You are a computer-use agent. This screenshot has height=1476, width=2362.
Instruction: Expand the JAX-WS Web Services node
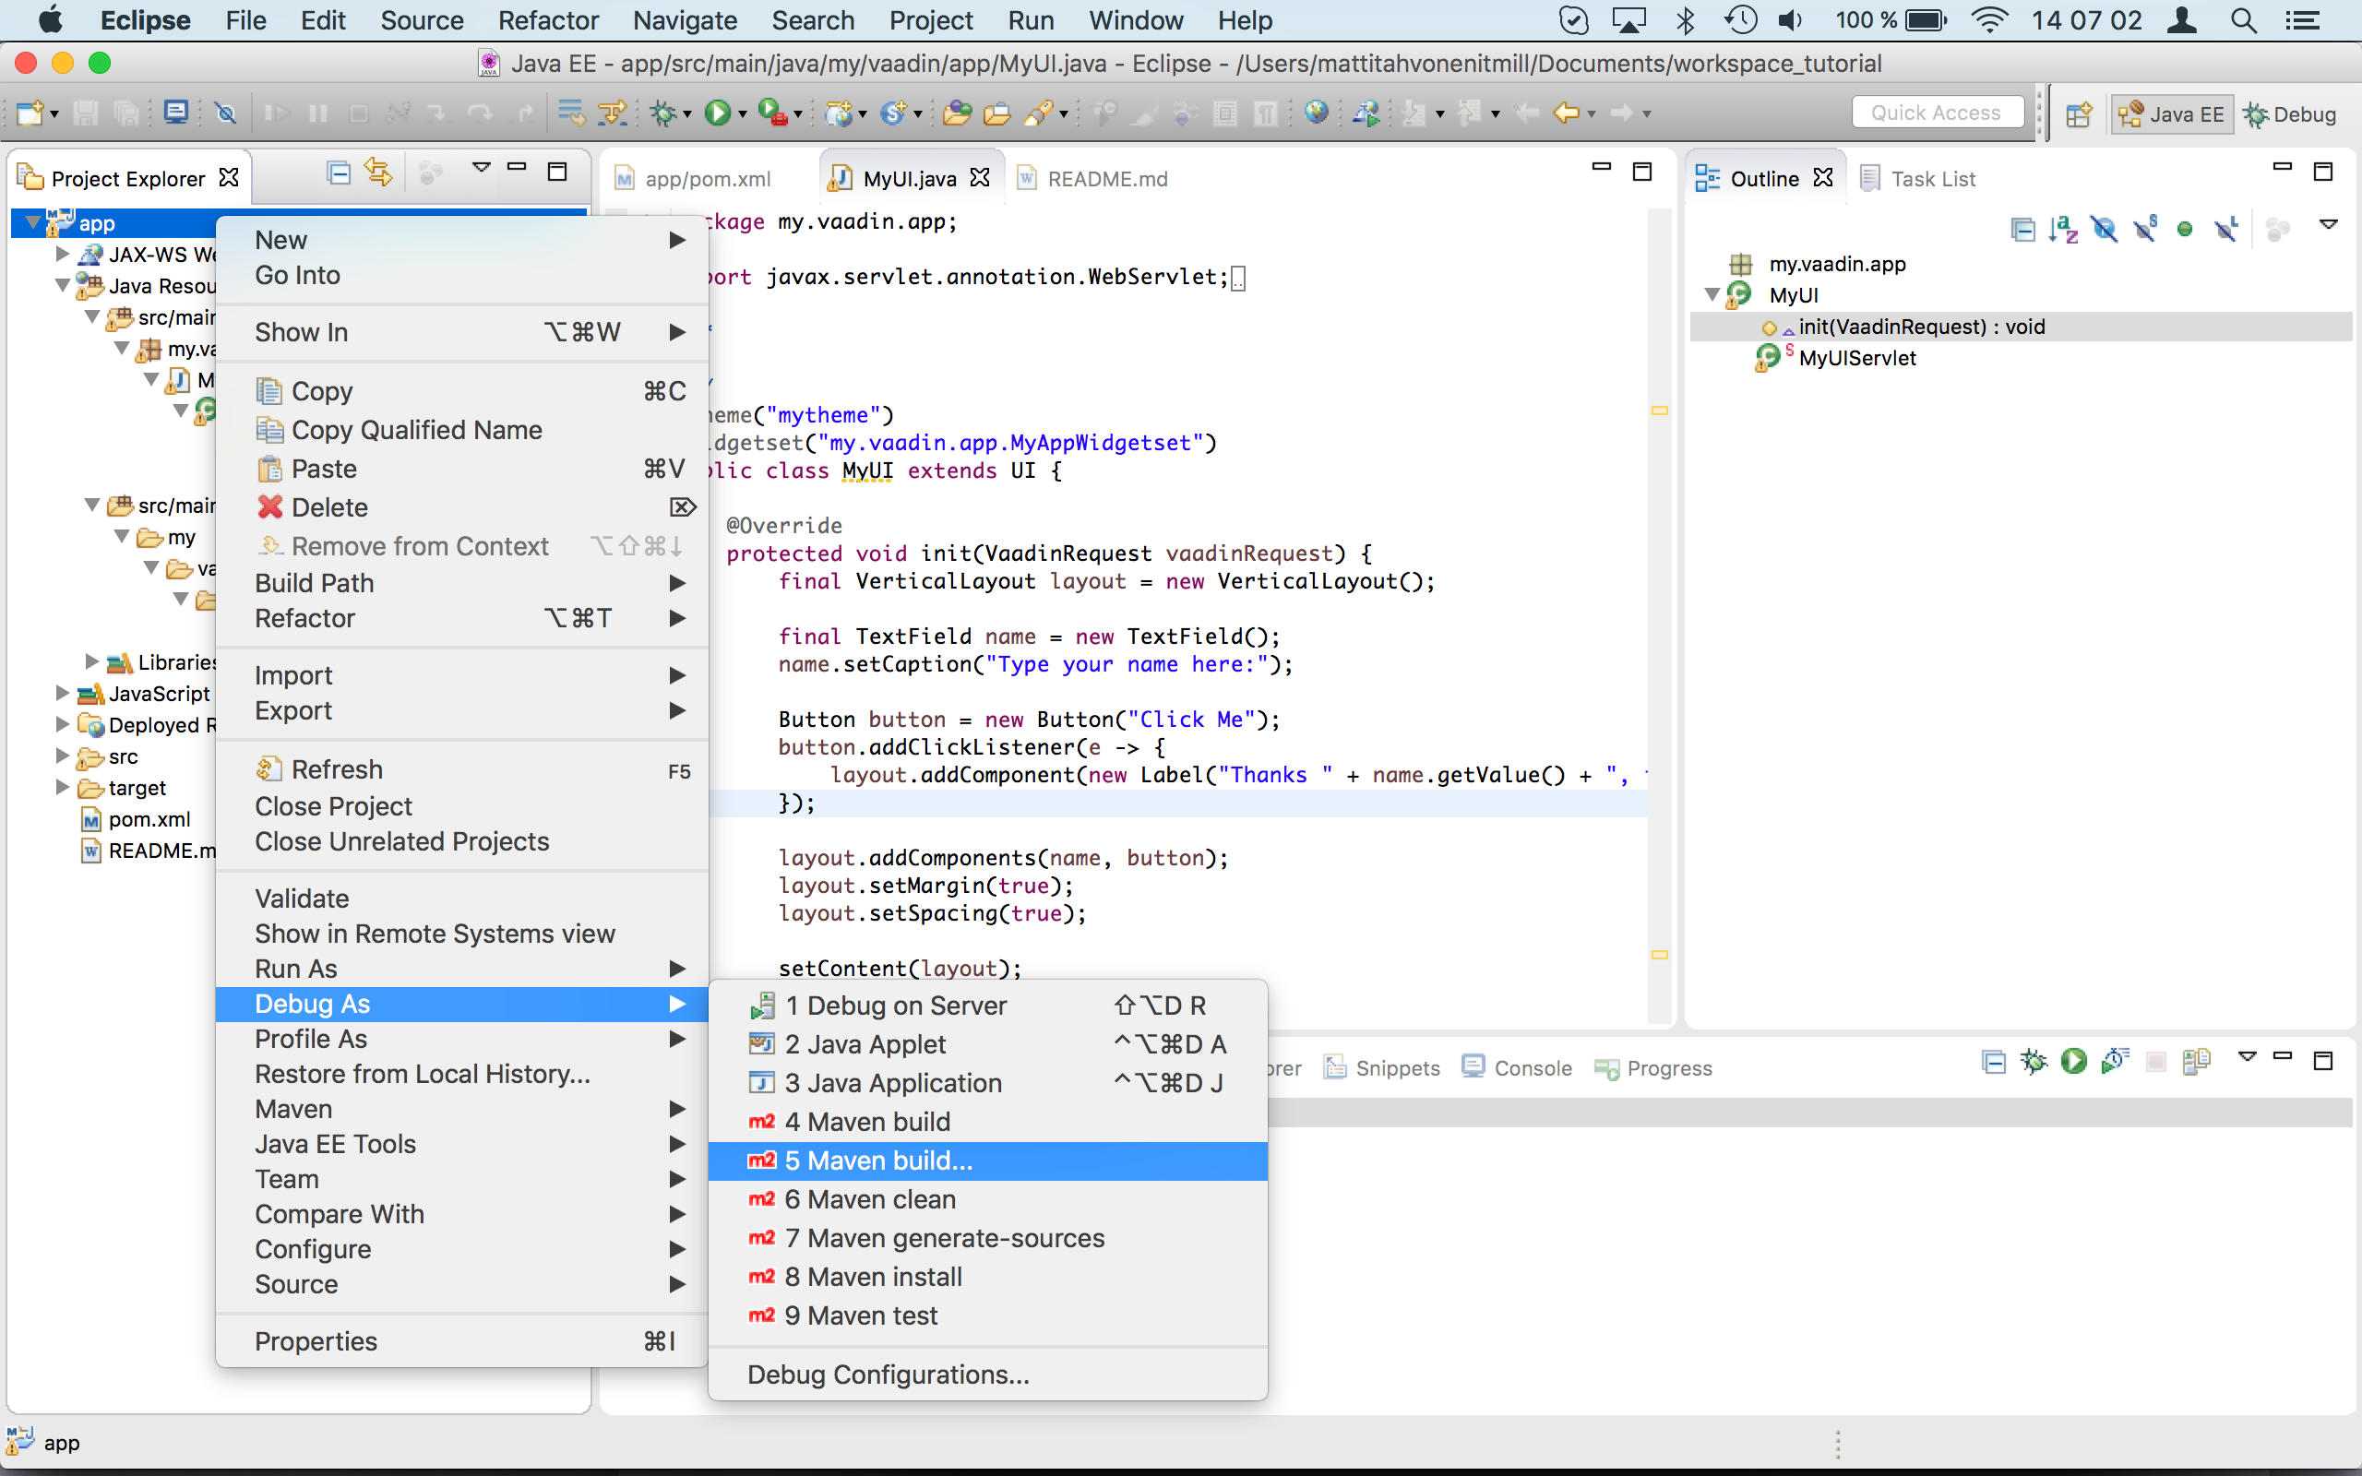63,255
